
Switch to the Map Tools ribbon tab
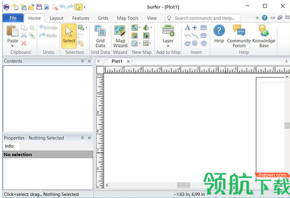tap(128, 18)
